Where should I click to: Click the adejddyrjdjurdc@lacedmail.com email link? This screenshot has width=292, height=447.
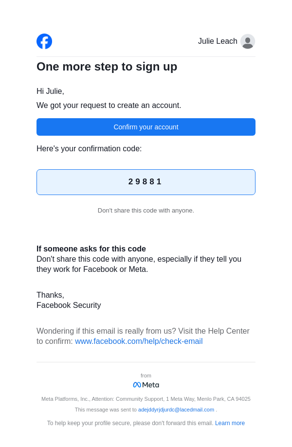(x=176, y=410)
